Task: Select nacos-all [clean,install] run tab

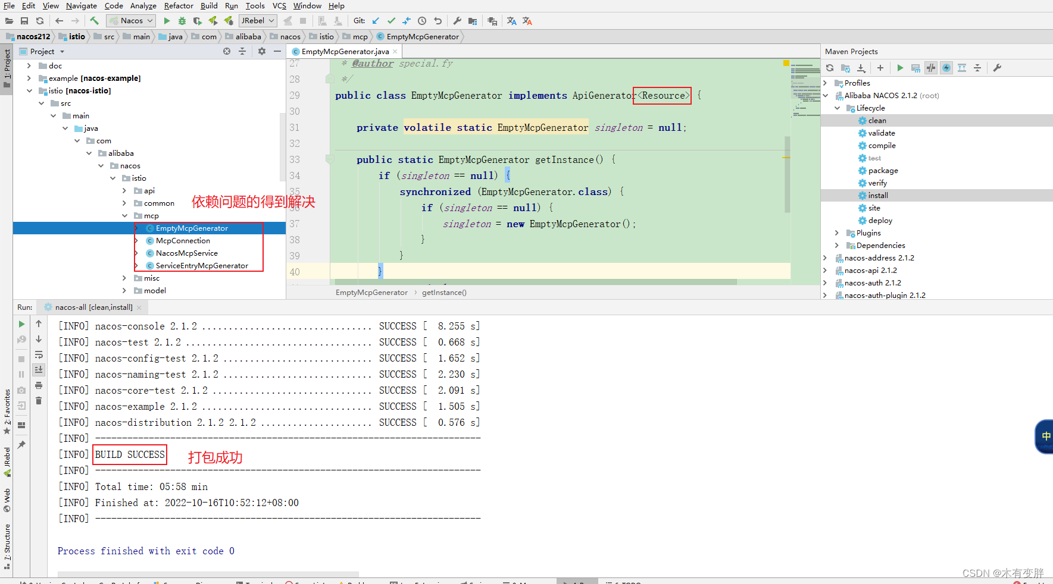Action: [94, 307]
